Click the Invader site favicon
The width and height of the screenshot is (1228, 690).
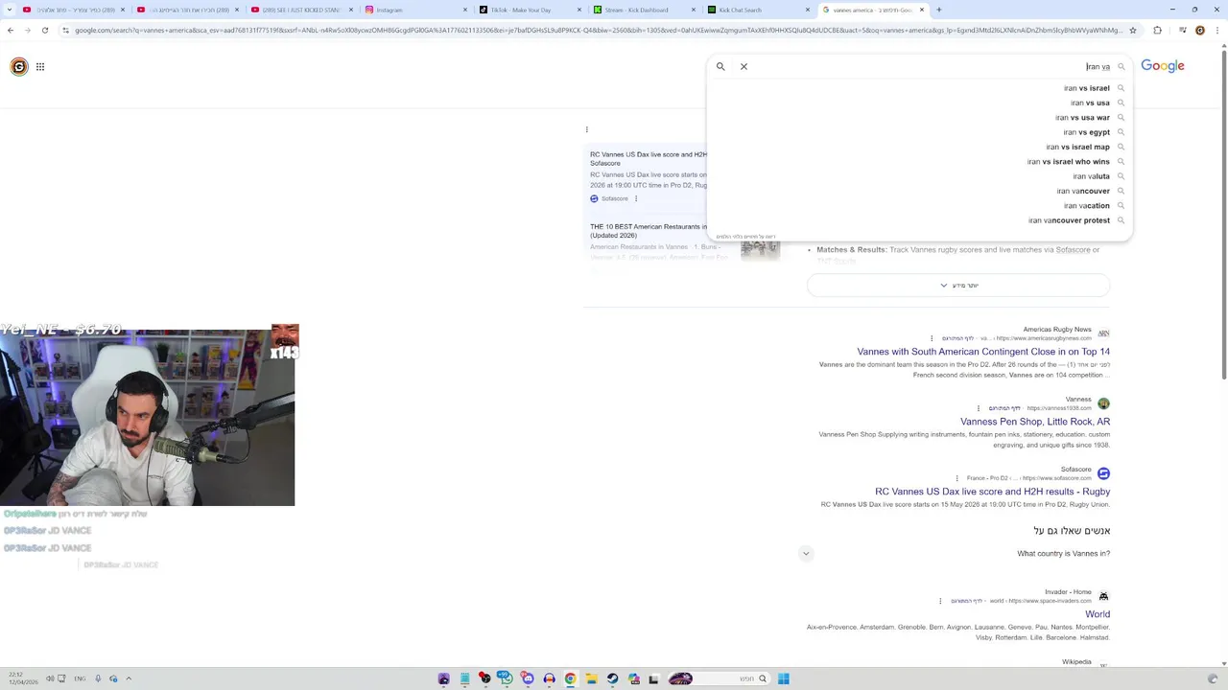[x=1103, y=596]
